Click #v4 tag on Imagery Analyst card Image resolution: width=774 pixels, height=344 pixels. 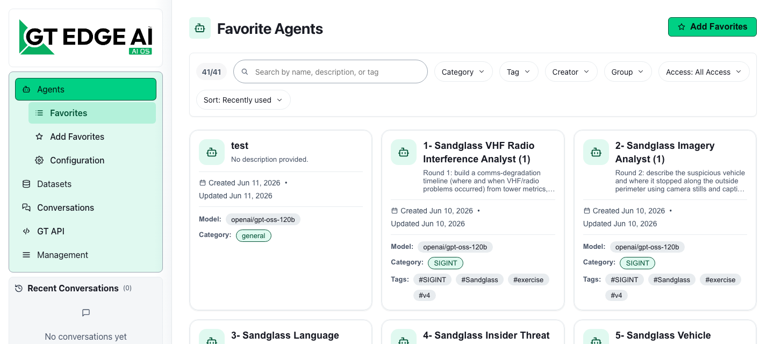click(x=617, y=295)
